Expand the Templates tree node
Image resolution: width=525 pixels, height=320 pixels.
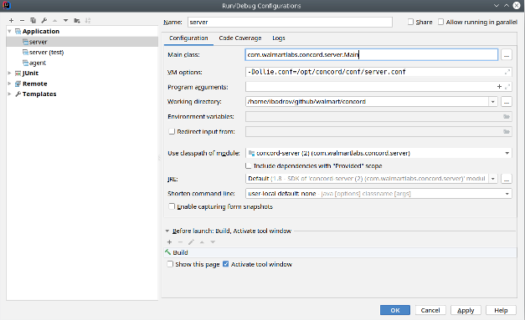tap(10, 94)
